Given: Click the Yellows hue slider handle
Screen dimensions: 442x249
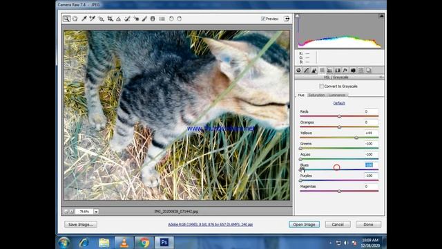Looking at the screenshot, I should pos(356,138).
